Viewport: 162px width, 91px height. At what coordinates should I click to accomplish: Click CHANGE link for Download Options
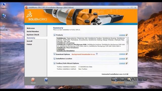pyautogui.click(x=122, y=54)
